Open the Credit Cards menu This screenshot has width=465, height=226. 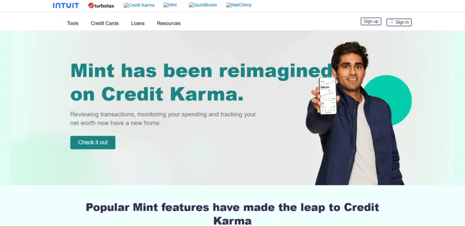[x=105, y=23]
